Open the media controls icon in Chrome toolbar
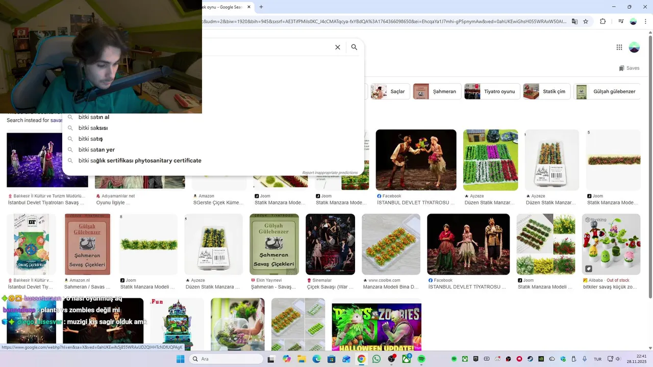The width and height of the screenshot is (653, 367). pos(621,21)
